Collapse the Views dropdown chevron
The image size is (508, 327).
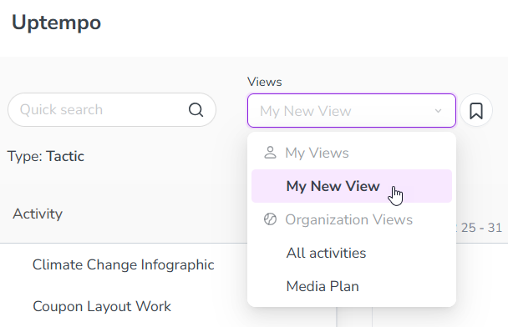(x=438, y=111)
